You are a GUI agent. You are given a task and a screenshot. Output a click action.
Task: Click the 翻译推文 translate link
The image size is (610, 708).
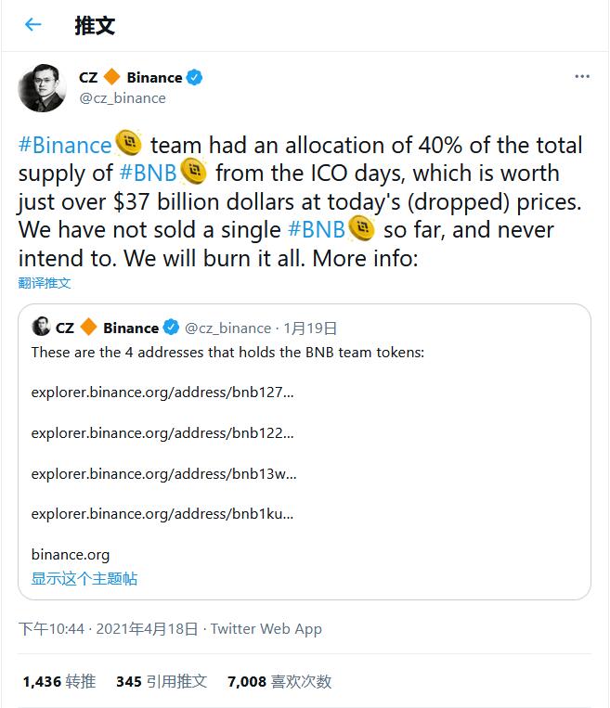click(x=45, y=282)
